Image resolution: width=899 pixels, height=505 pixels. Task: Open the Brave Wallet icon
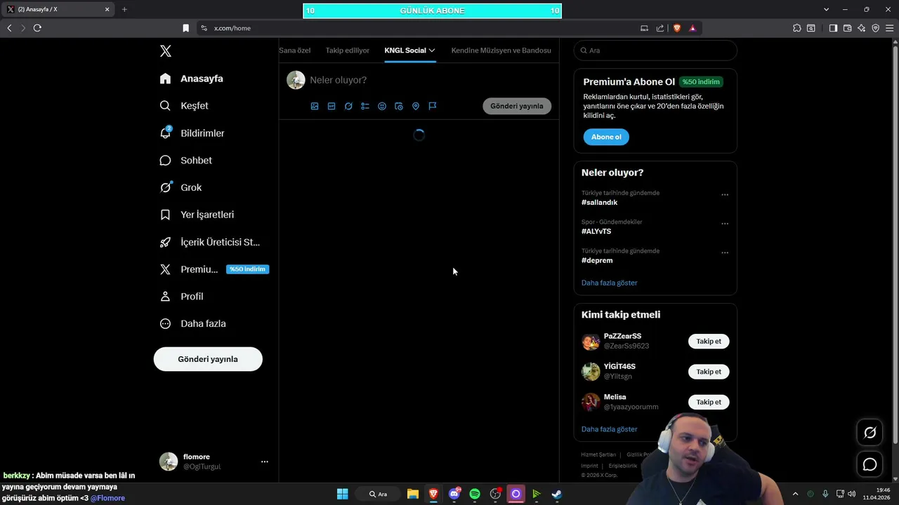click(847, 28)
